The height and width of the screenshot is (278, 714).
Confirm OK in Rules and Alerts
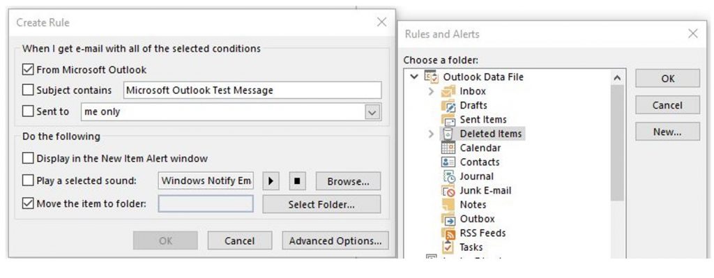667,78
